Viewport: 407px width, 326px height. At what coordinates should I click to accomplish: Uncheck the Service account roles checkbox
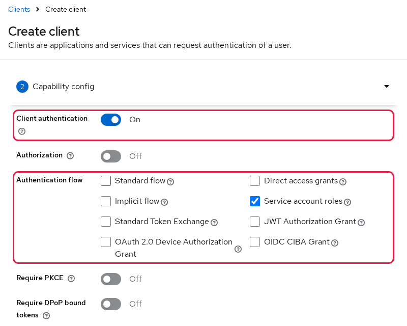coord(255,201)
